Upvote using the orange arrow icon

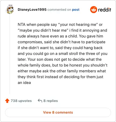coord(7,101)
